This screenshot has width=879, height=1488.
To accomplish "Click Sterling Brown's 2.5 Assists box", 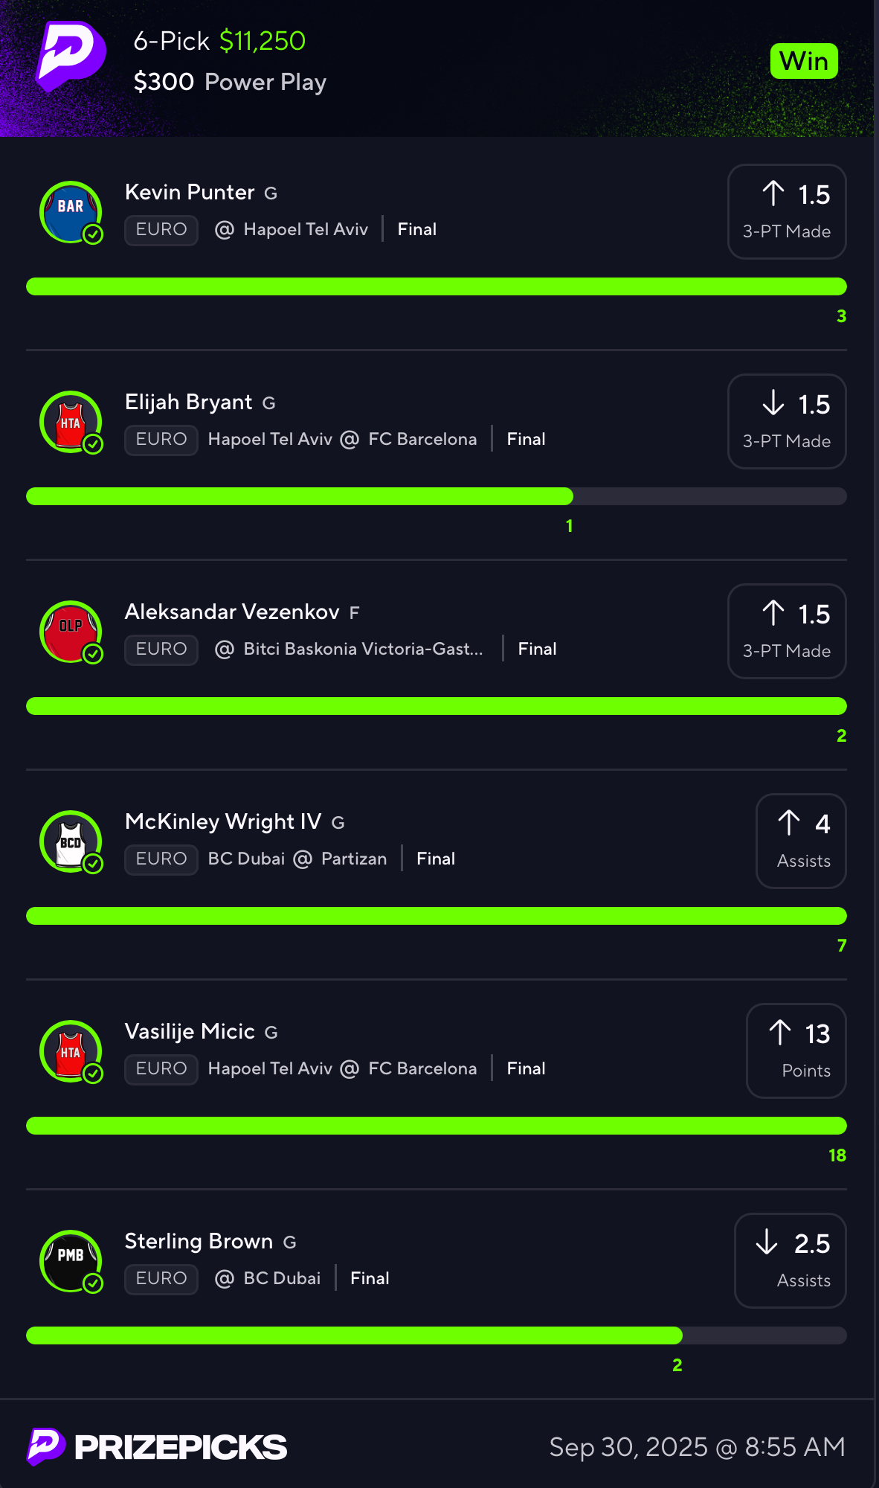I will point(791,1261).
